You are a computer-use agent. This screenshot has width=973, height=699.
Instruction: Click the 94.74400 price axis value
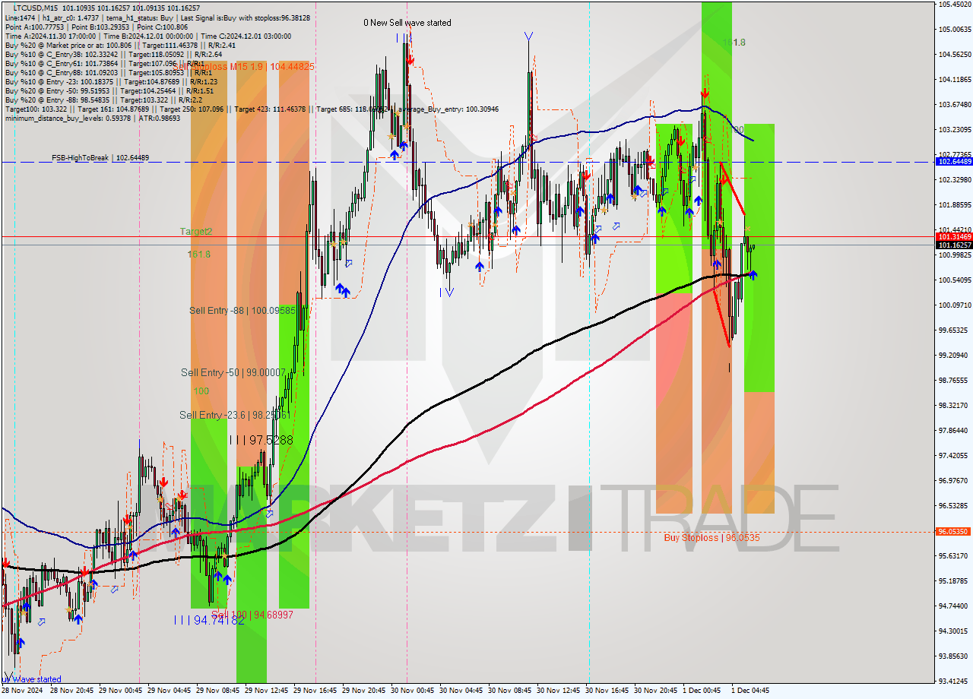coord(954,606)
